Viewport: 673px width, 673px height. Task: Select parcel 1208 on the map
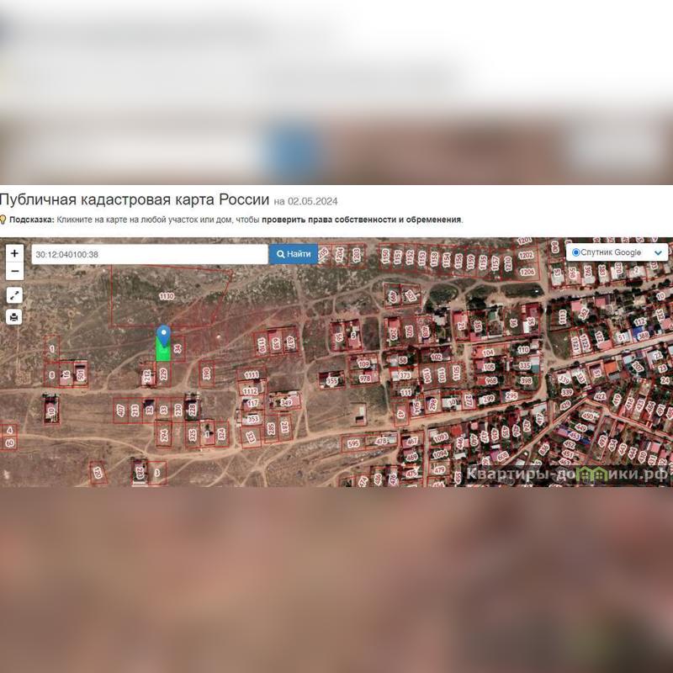(x=527, y=272)
